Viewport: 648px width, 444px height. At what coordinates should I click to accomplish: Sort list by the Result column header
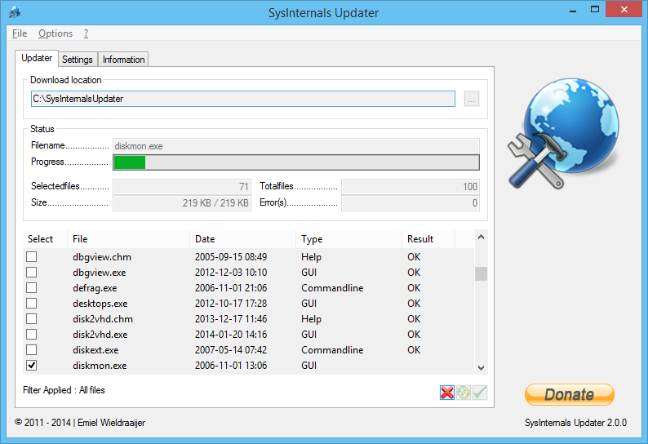[428, 239]
